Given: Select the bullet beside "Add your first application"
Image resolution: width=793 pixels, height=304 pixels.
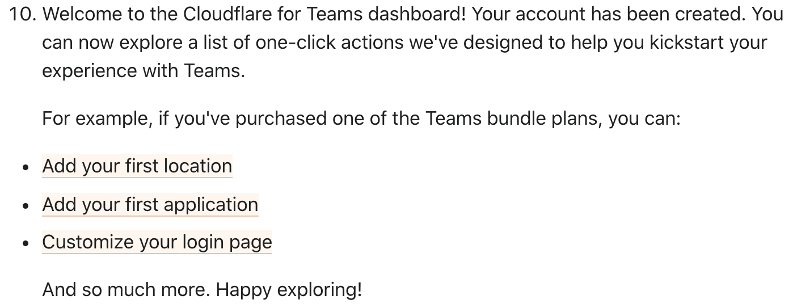Looking at the screenshot, I should [x=26, y=206].
